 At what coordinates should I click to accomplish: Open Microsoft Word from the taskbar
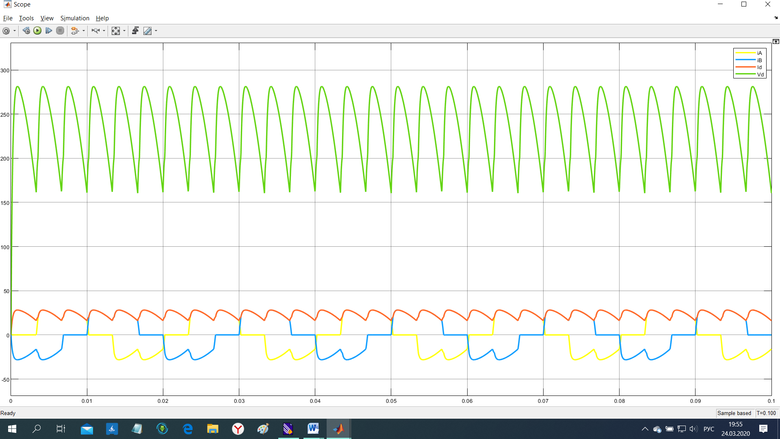313,428
